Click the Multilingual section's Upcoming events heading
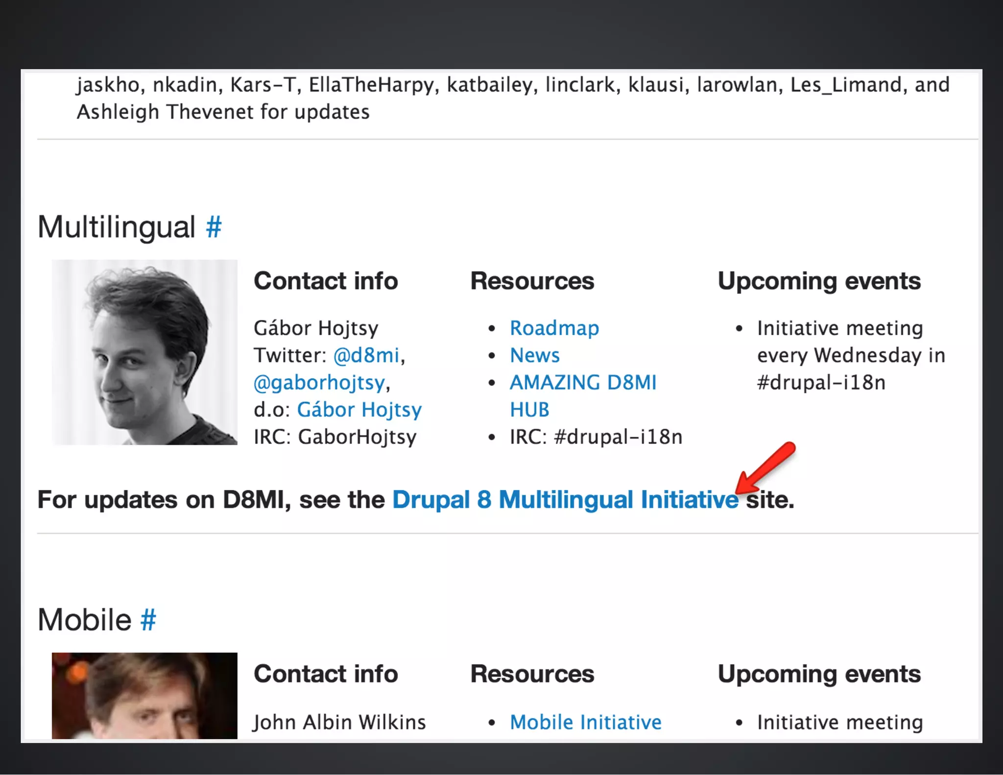Viewport: 1003px width, 775px height. click(819, 282)
